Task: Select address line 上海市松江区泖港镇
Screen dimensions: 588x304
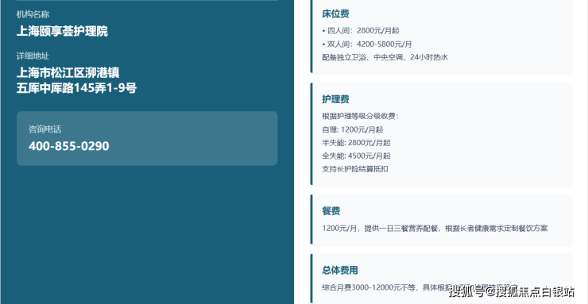Action: point(68,73)
